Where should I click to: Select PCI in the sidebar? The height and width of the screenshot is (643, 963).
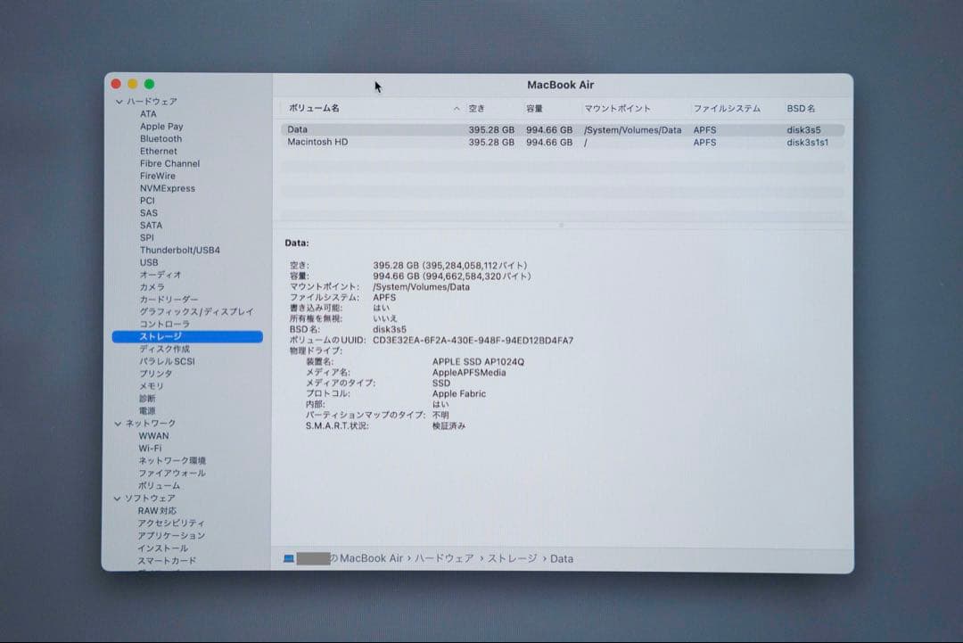click(x=147, y=201)
